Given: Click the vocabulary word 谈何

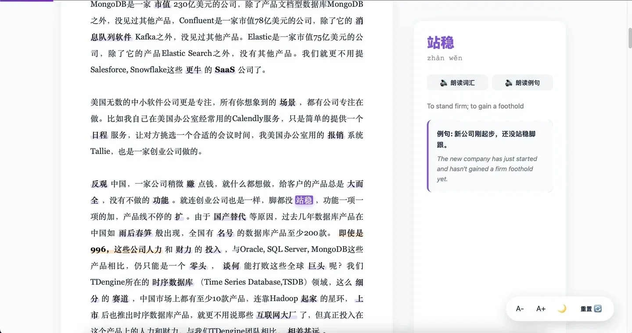Looking at the screenshot, I should [x=231, y=266].
